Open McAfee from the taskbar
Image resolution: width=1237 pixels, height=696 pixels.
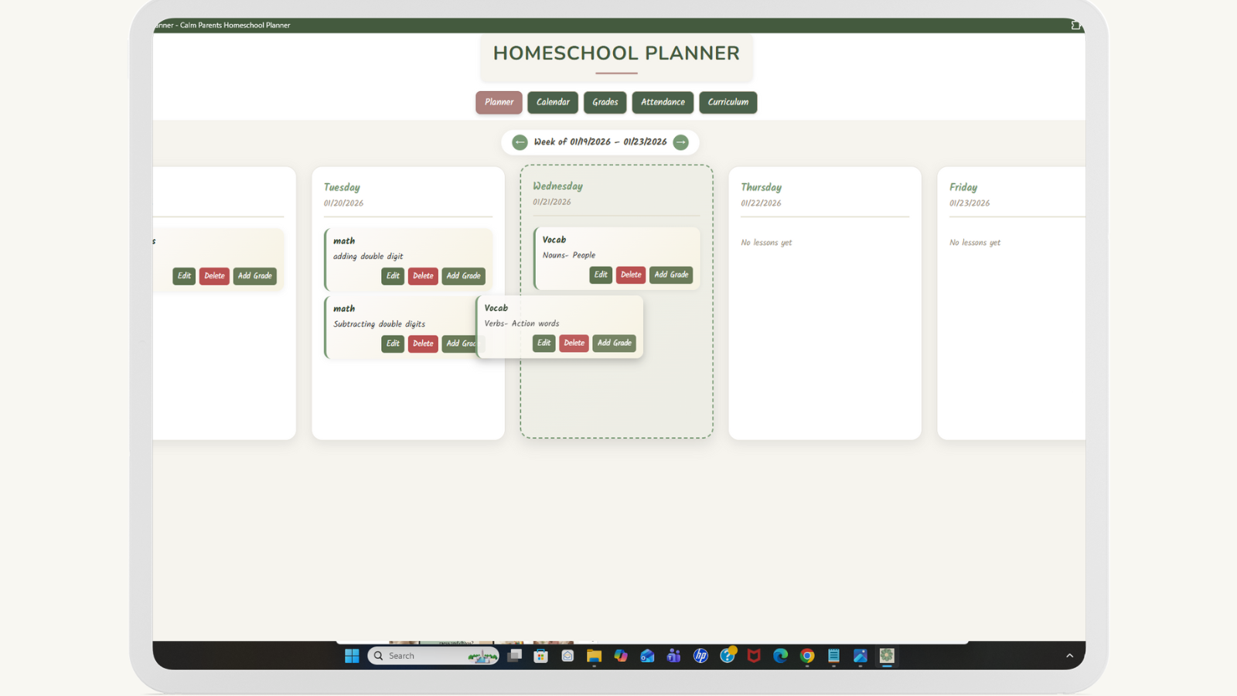pyautogui.click(x=753, y=656)
